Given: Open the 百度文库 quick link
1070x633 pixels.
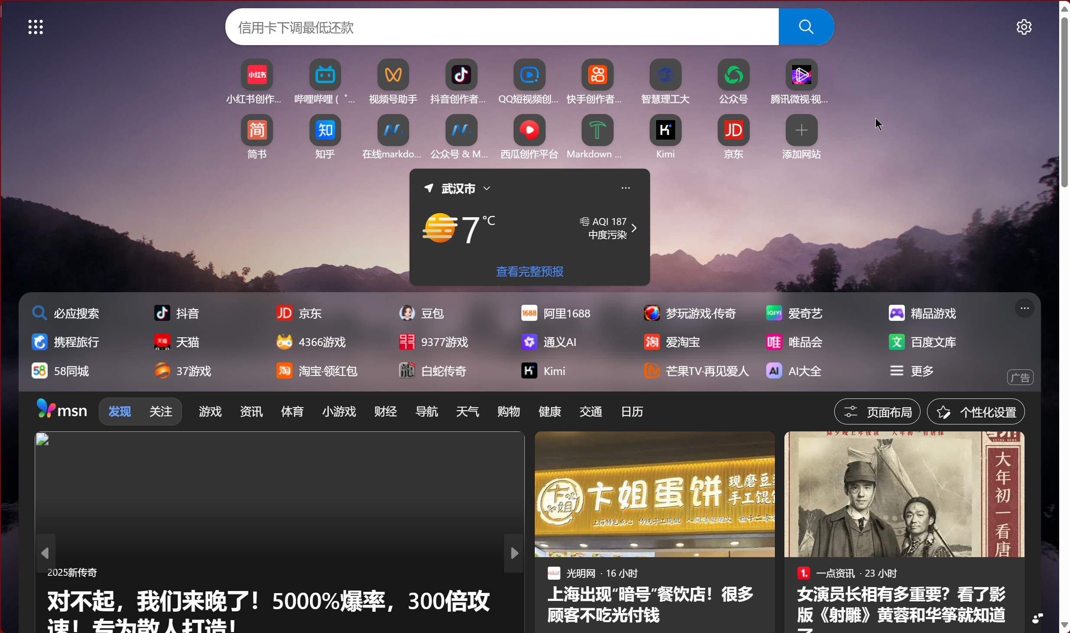Looking at the screenshot, I should click(922, 342).
